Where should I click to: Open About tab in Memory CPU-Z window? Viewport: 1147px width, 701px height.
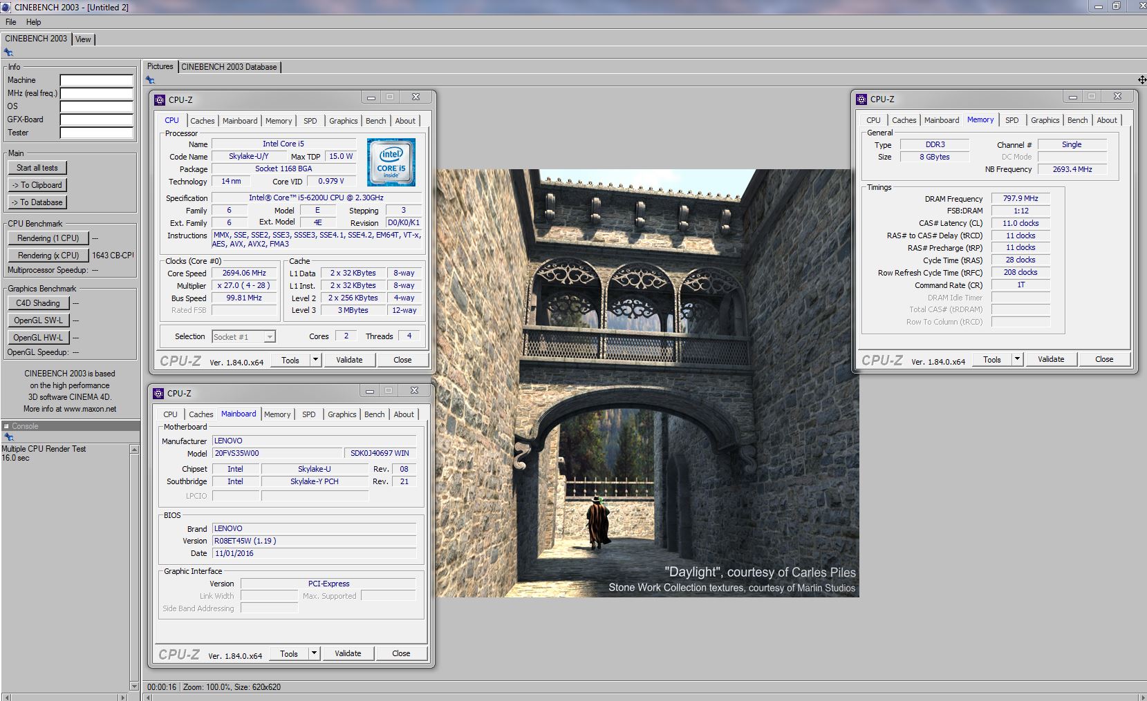1106,120
